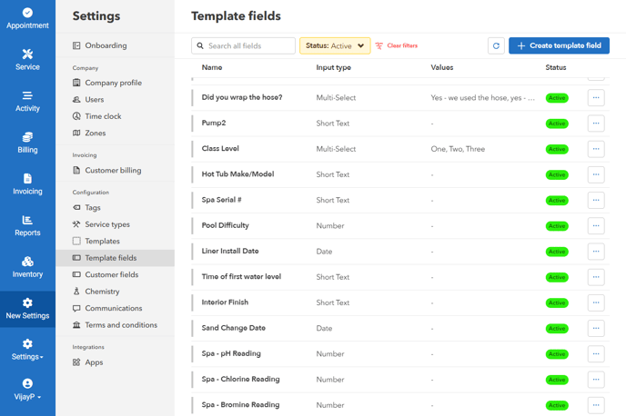Screen dimensions: 626x416
Task: Go to Billing in sidebar
Action: coord(27,143)
